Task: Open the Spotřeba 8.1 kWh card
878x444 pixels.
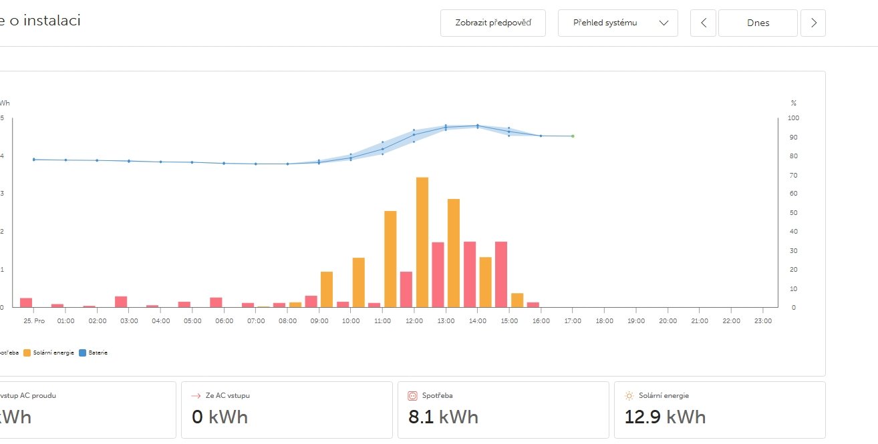Action: tap(503, 409)
